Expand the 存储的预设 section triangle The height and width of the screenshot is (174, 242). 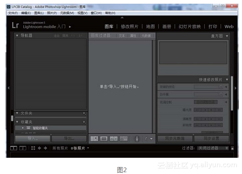tap(226, 87)
